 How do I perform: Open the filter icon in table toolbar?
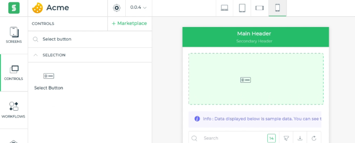pyautogui.click(x=286, y=138)
